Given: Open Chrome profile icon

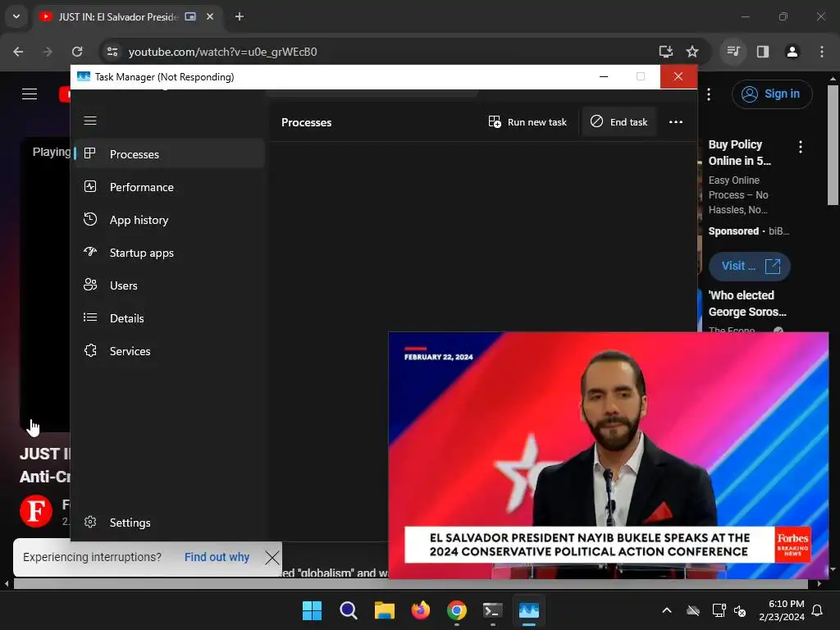Looking at the screenshot, I should click(792, 52).
